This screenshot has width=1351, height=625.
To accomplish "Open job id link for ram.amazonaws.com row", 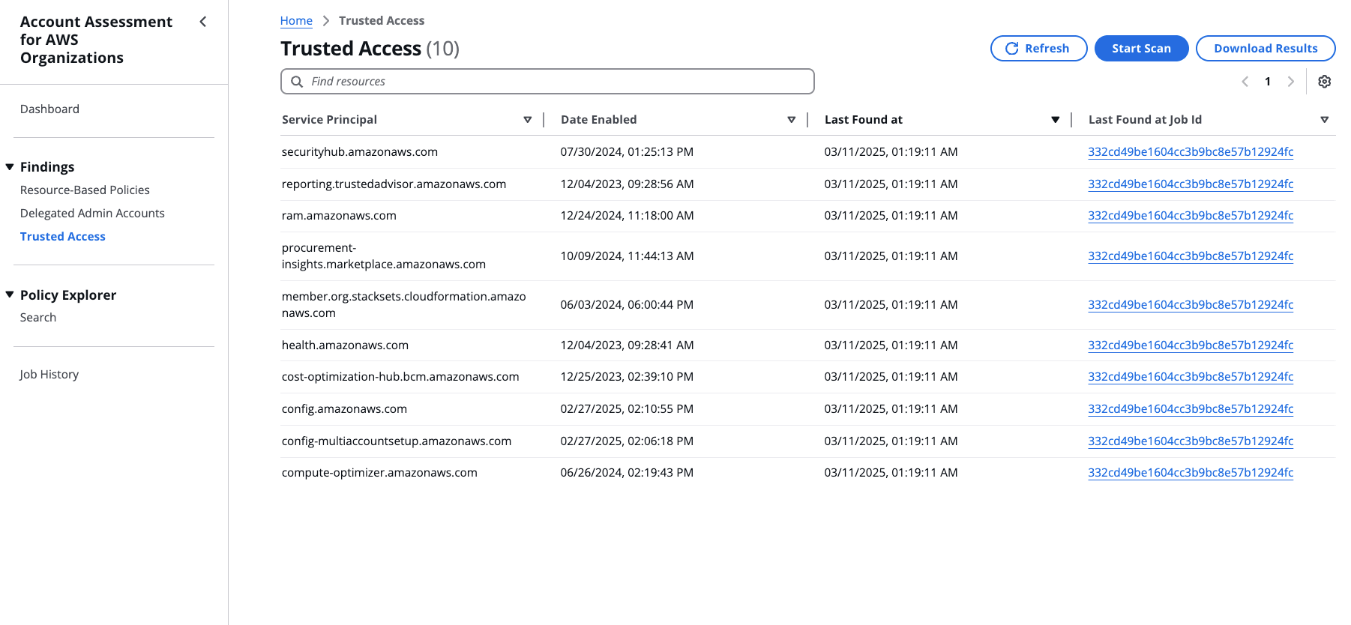I will tap(1191, 216).
